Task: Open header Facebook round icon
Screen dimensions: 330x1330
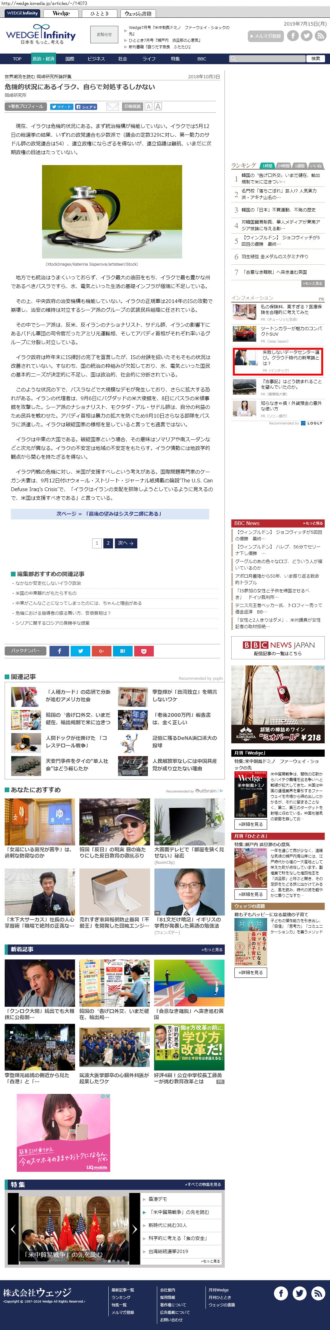Action: tap(293, 35)
